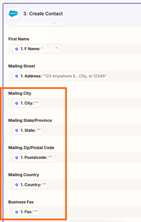
Task: Select the '1. Address' mapped value pill
Action: click(x=61, y=76)
